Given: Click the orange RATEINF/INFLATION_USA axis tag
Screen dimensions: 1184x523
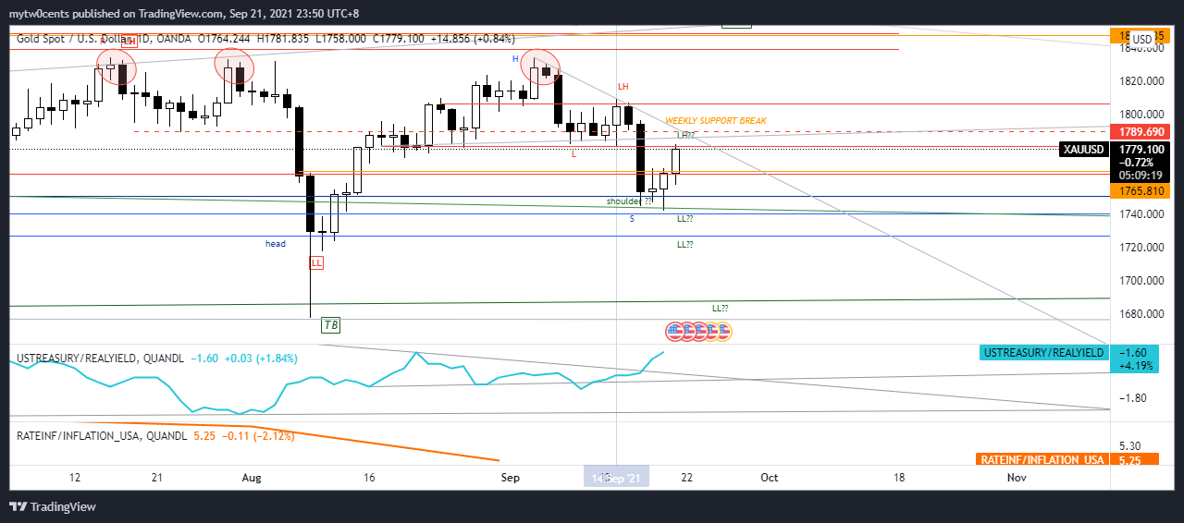Looking at the screenshot, I should click(1042, 459).
